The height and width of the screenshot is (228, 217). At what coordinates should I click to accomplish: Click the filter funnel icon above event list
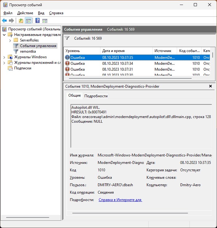67,38
